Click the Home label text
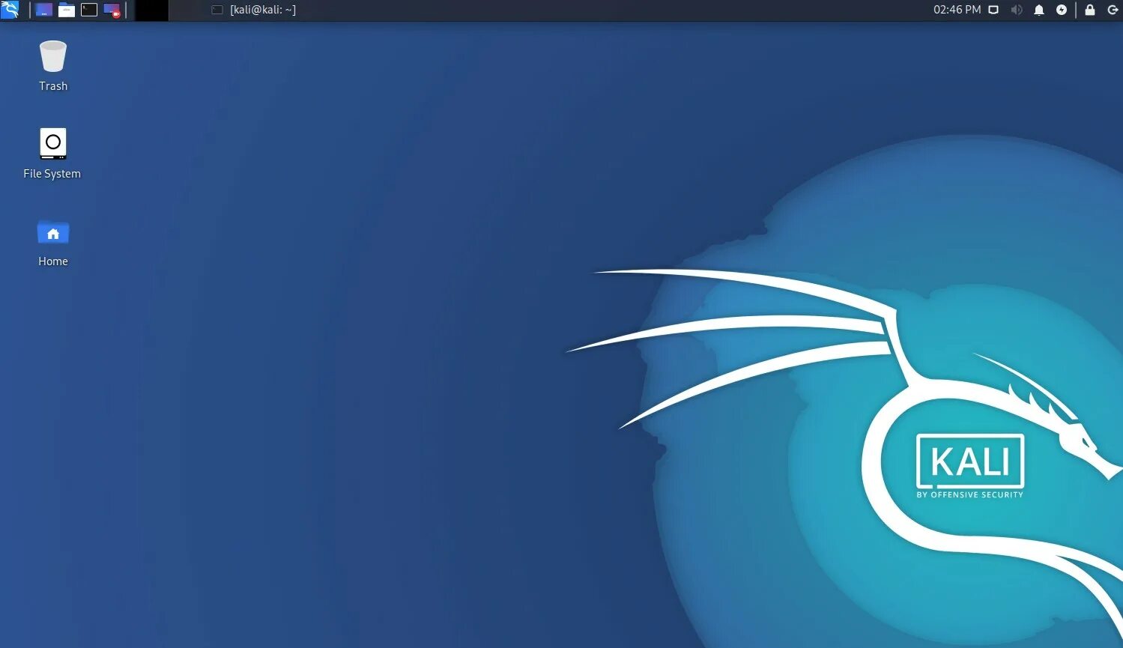 click(53, 261)
